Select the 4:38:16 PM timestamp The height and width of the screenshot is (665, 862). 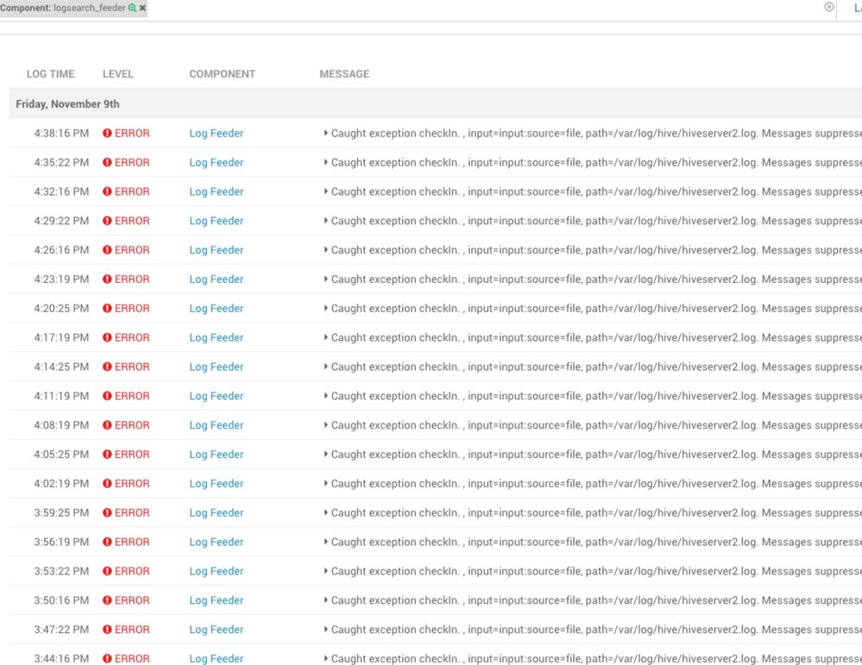pyautogui.click(x=61, y=133)
